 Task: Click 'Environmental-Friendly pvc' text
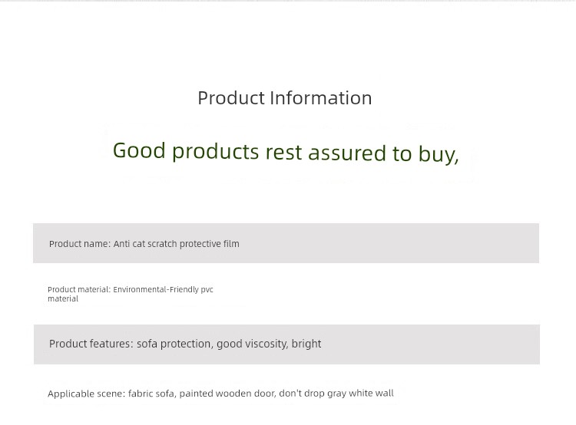click(163, 289)
